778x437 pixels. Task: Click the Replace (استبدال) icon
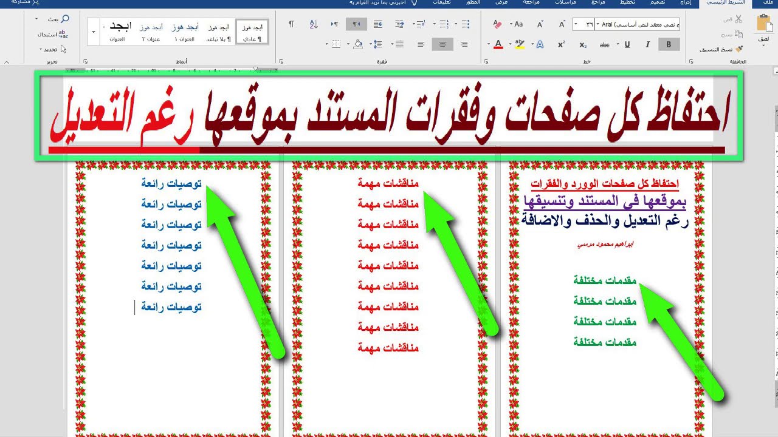[x=63, y=35]
